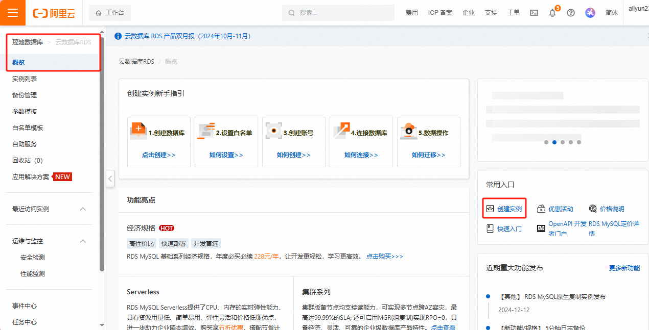Open 任务中心 in the sidebar
The image size is (649, 330).
[x=25, y=322]
